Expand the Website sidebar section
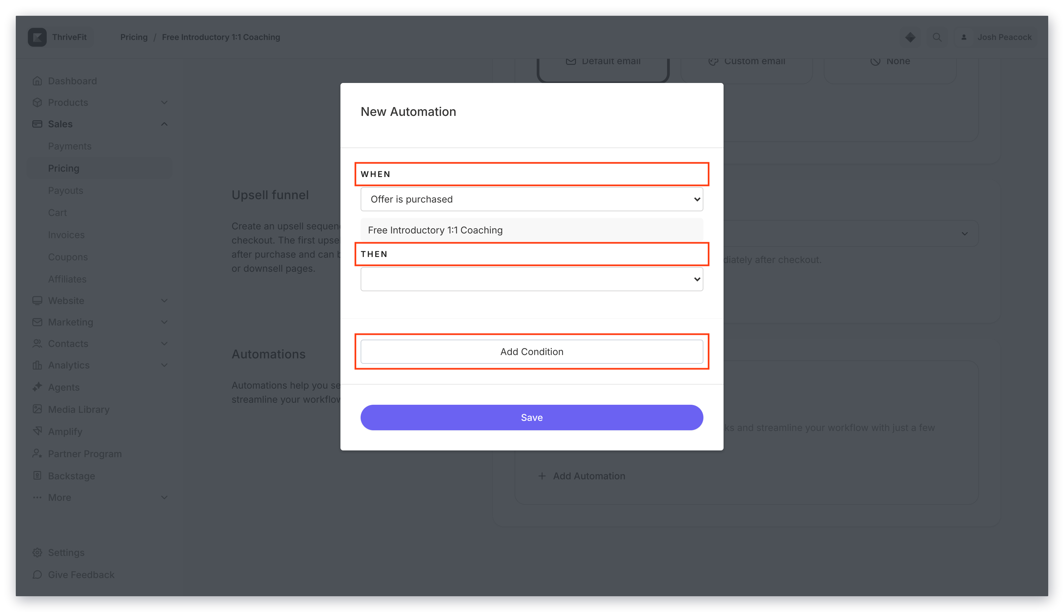 pos(164,300)
